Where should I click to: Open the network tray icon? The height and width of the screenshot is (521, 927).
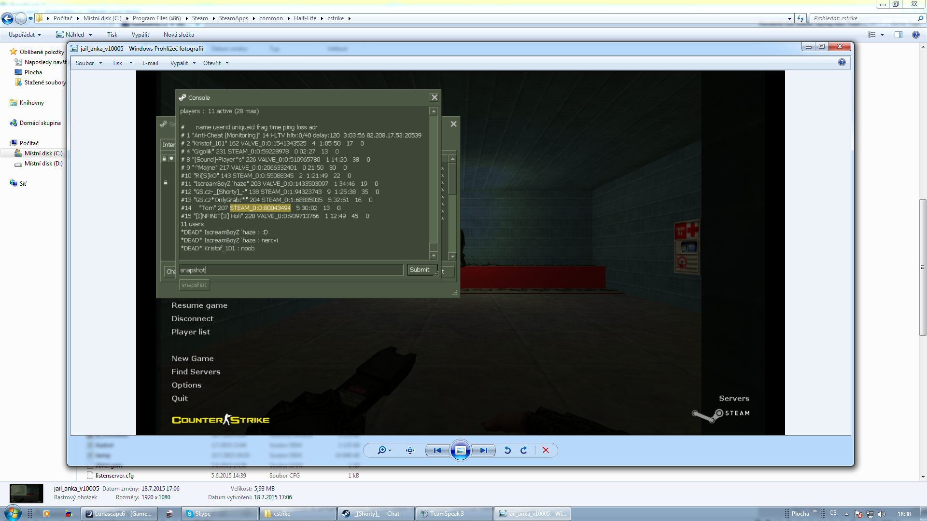coord(870,514)
